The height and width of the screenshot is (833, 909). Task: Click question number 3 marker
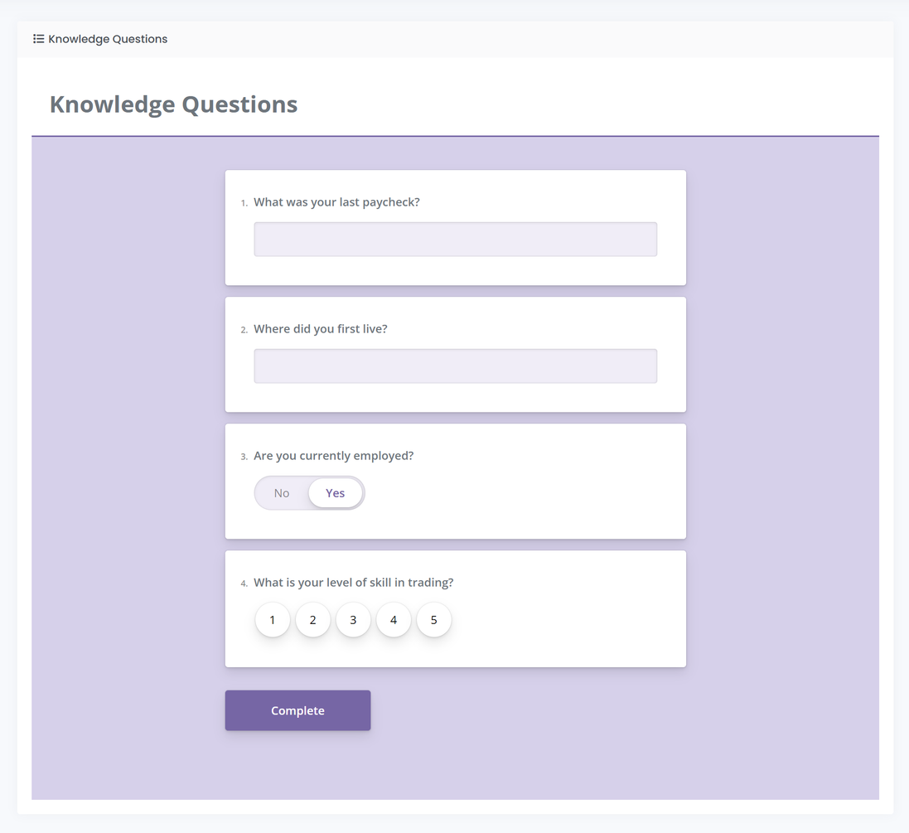pos(244,457)
